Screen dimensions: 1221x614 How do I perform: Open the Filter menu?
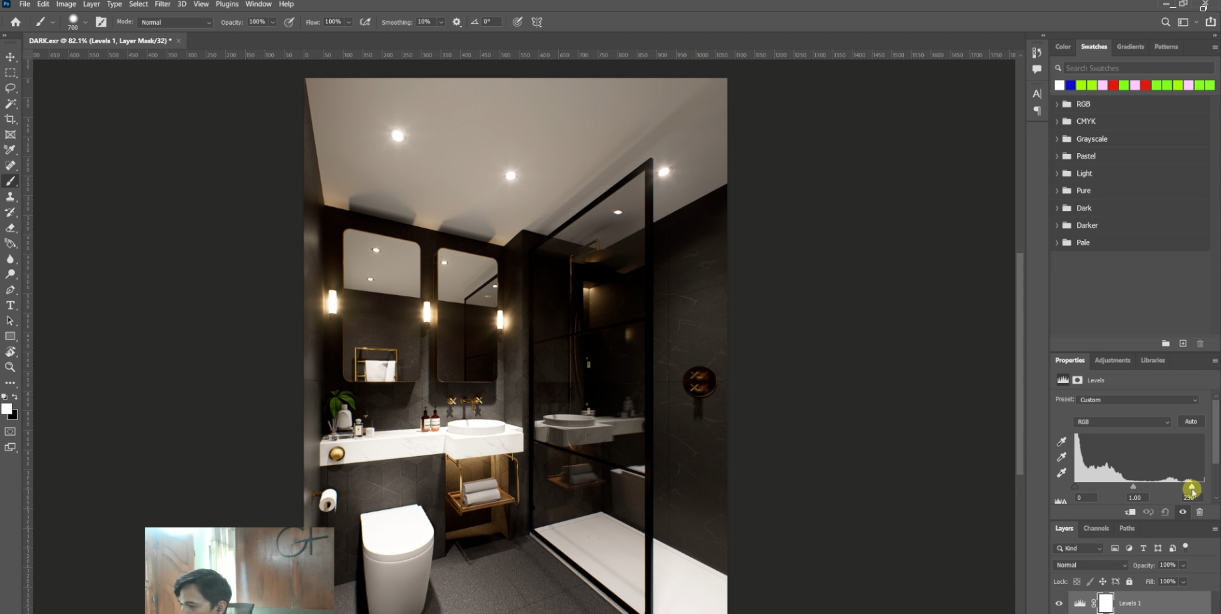163,4
